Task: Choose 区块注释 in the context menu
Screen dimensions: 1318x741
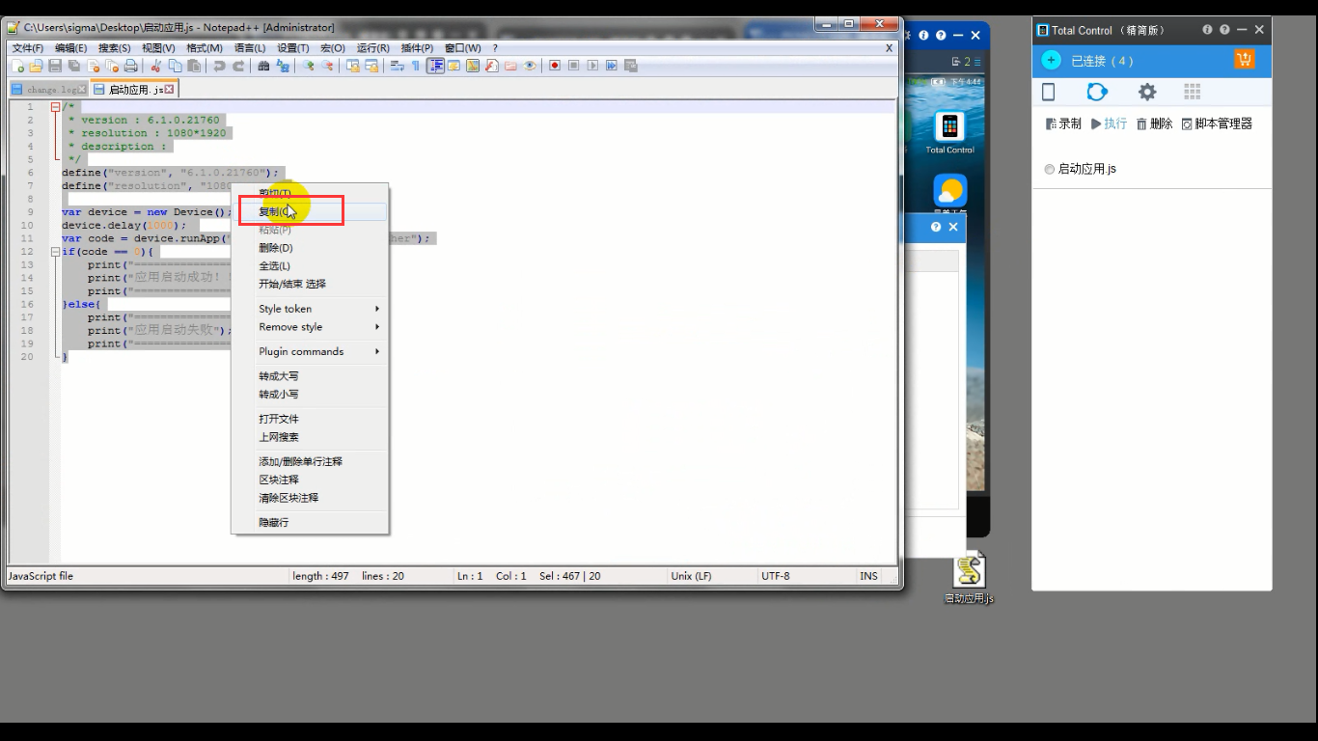Action: click(x=310, y=480)
